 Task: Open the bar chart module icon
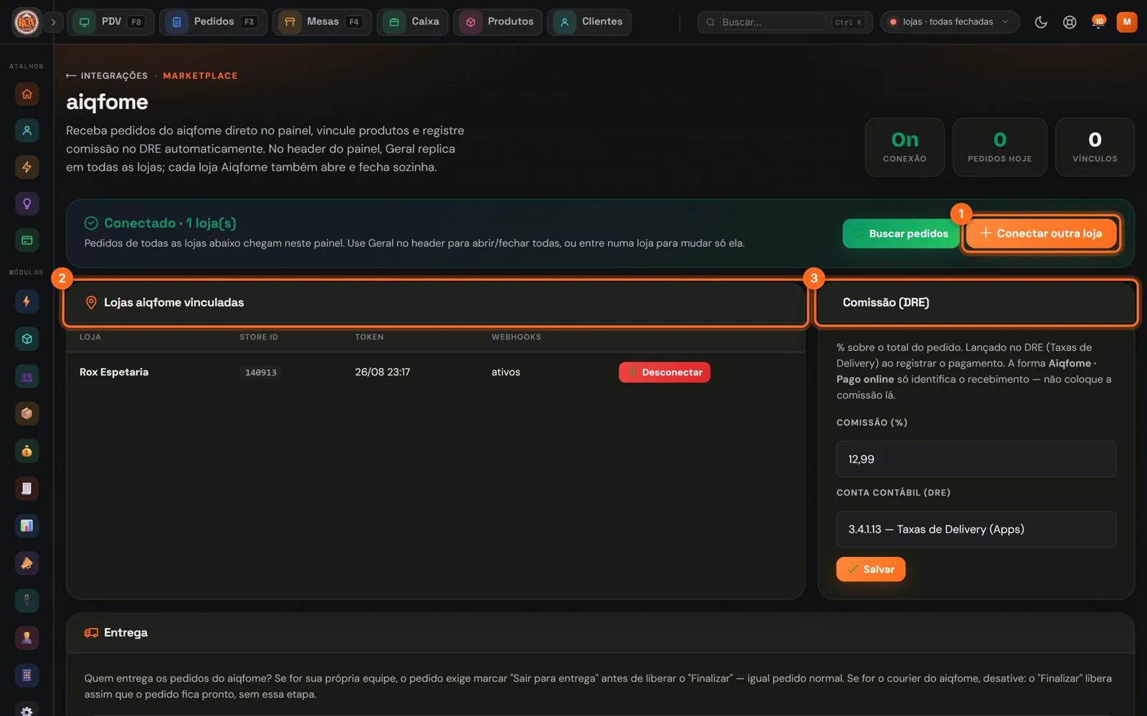pyautogui.click(x=27, y=526)
